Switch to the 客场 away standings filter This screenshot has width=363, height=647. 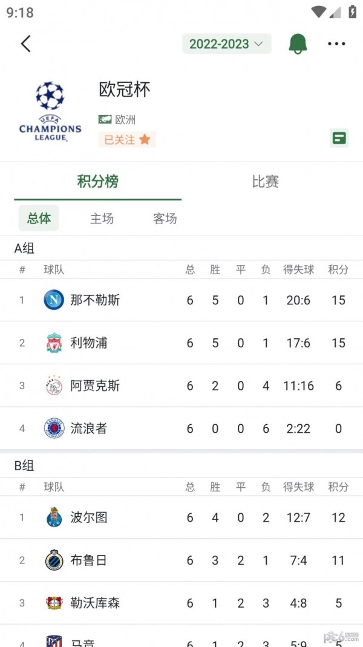164,218
